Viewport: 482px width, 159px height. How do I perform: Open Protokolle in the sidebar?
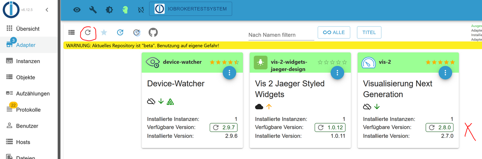(29, 110)
